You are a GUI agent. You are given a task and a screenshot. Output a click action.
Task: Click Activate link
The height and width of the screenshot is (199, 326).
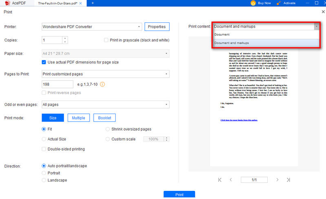(289, 3)
